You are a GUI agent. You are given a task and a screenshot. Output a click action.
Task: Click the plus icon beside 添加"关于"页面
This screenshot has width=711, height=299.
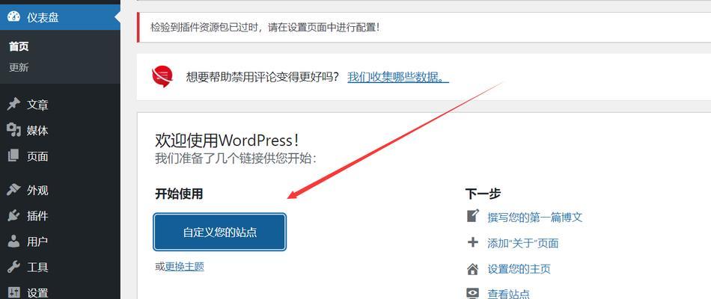click(x=472, y=242)
